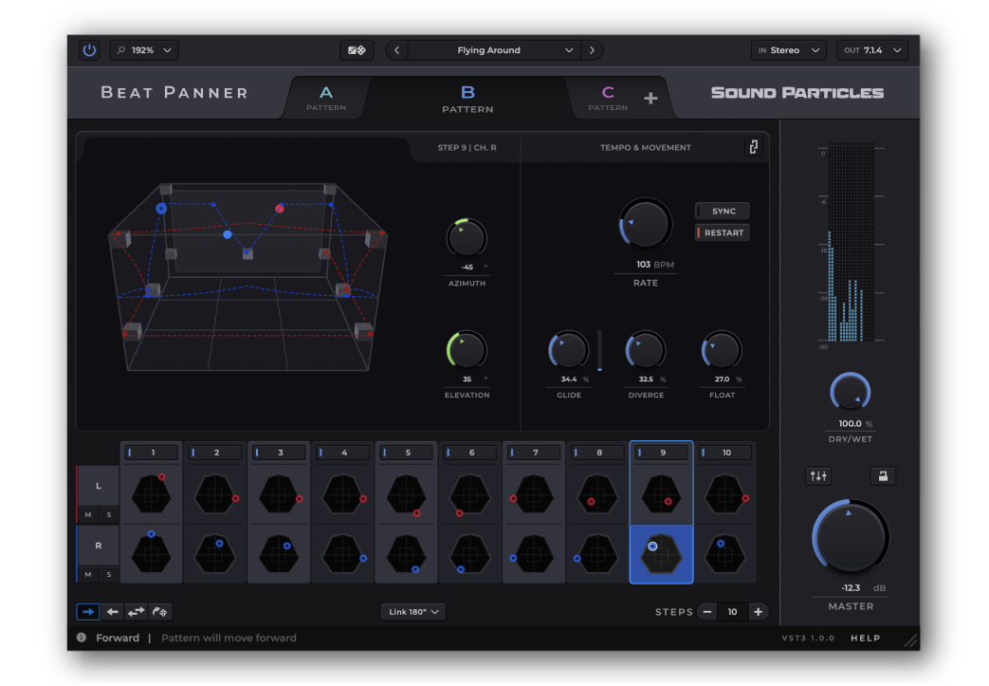
Task: Select step 4 L channel position pad
Action: pyautogui.click(x=342, y=493)
